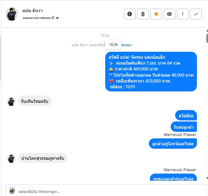Click sender avatar next to รับเทินใหมครับ

[11, 101]
